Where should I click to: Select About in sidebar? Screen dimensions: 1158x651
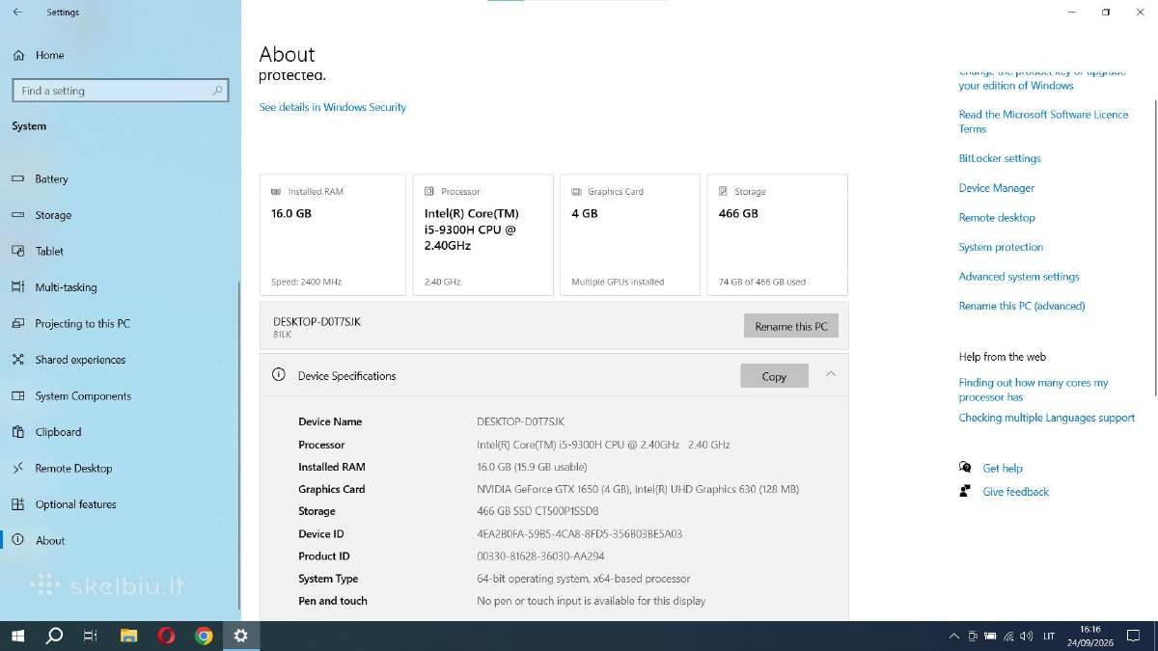(120, 541)
